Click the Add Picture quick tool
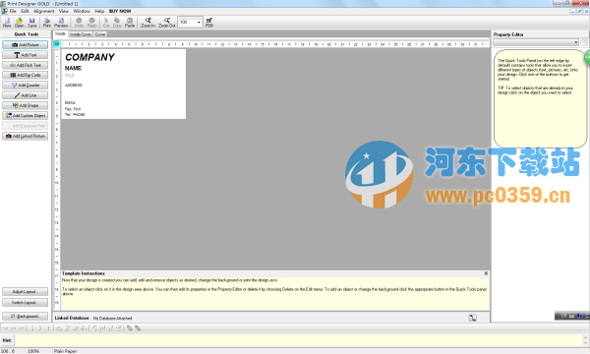Viewport: 590px width, 354px height. tap(26, 45)
